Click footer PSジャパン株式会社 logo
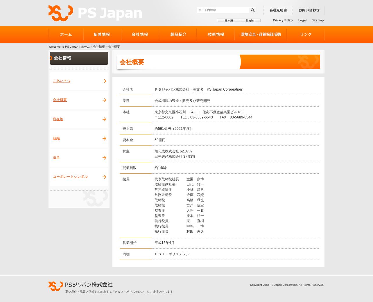 (80, 286)
